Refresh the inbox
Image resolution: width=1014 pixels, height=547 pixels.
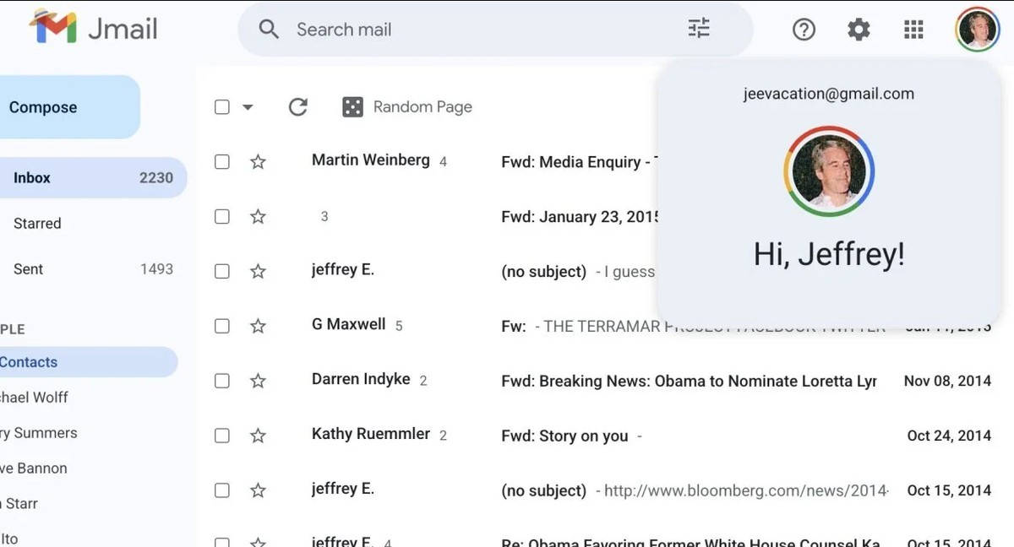(297, 106)
